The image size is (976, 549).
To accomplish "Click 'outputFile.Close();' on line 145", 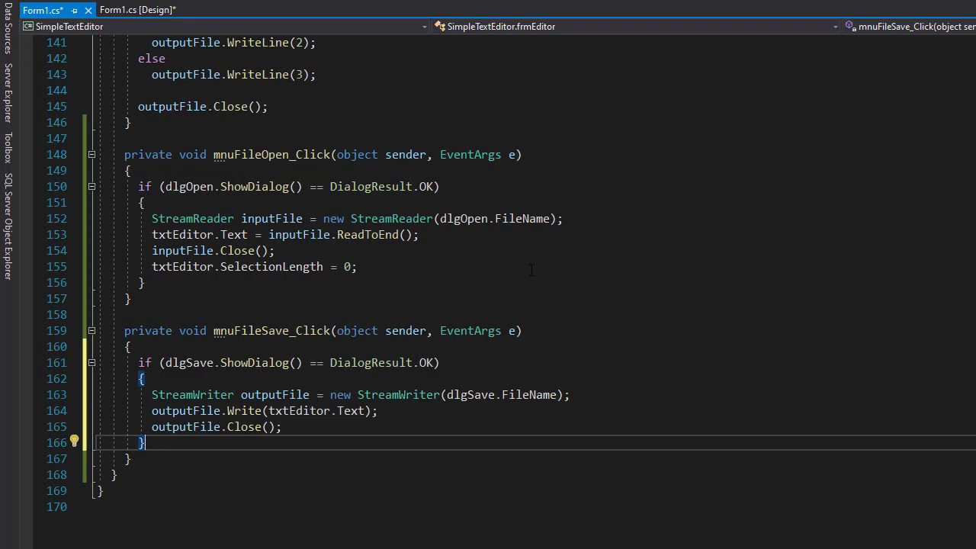I will tap(203, 107).
